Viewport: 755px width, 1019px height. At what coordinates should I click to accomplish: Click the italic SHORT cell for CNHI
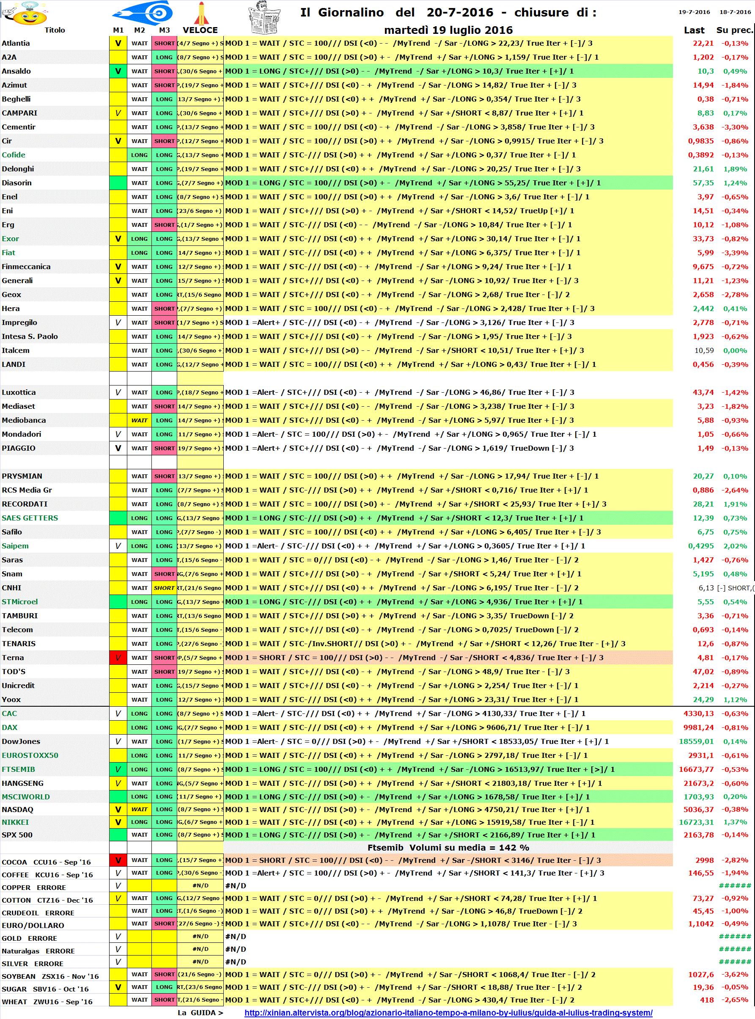[x=165, y=588]
